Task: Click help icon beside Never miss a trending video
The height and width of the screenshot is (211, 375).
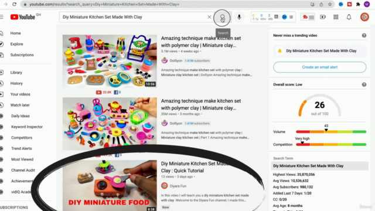Action: 364,35
